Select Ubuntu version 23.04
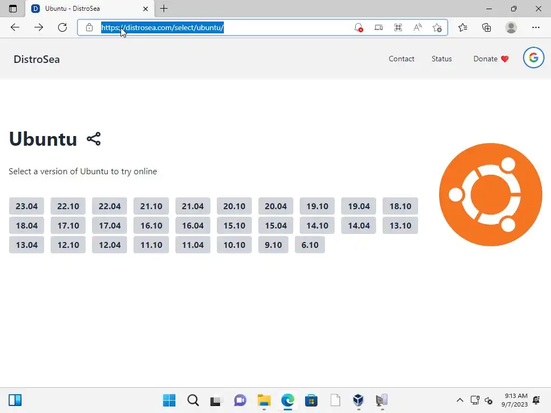This screenshot has width=551, height=413. [x=27, y=206]
